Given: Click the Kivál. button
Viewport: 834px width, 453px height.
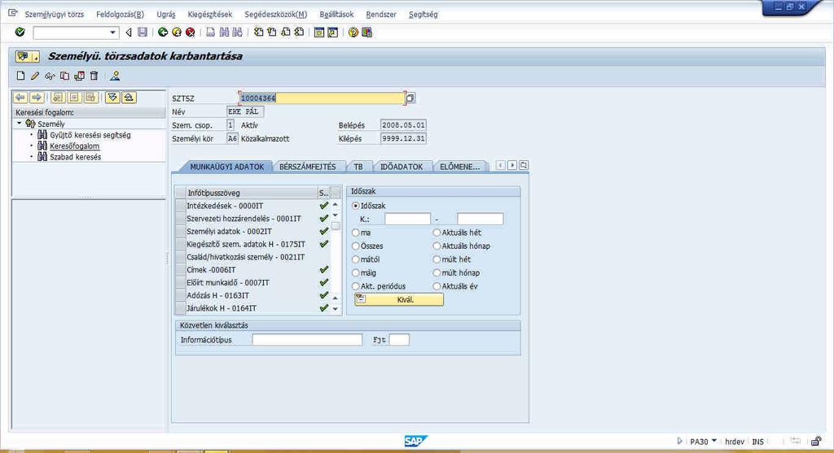Looking at the screenshot, I should coord(399,299).
